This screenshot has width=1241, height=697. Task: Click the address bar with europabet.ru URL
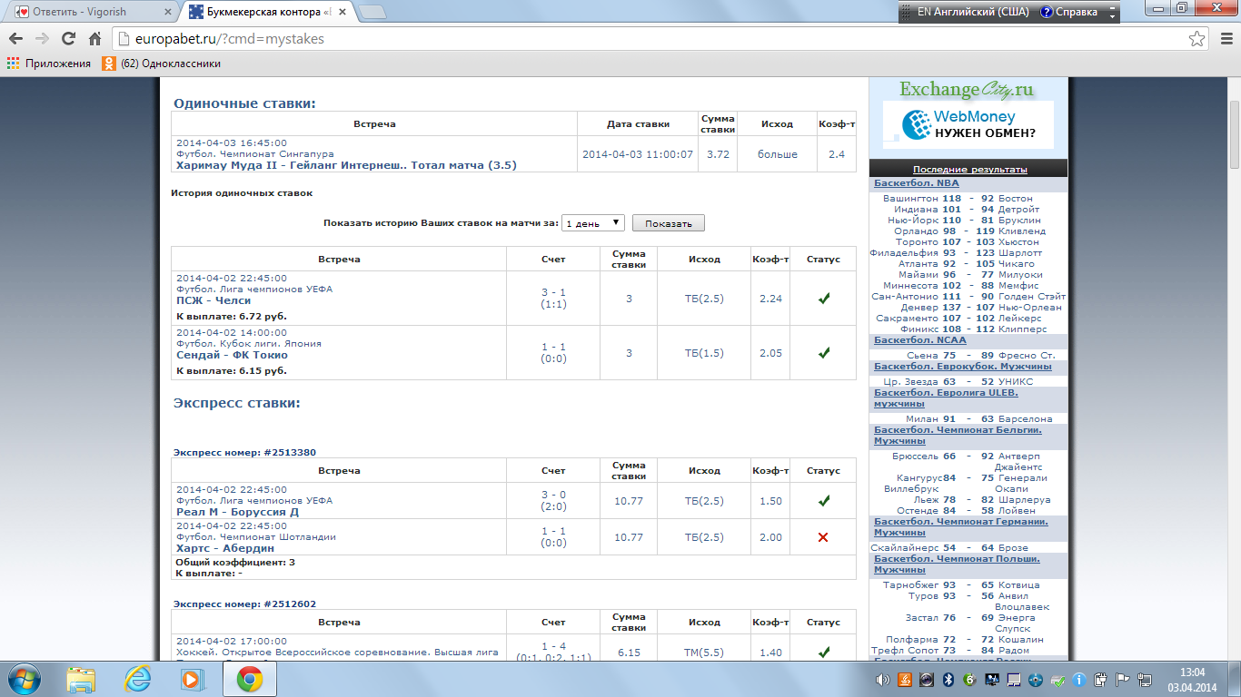636,39
